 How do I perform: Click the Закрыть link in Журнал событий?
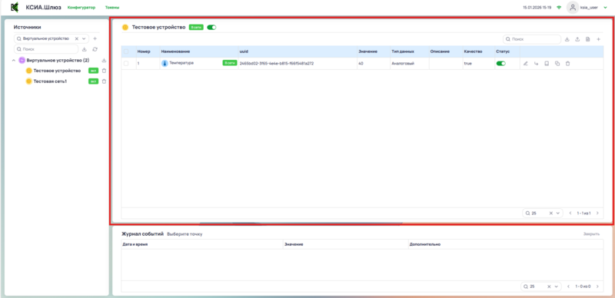[x=591, y=234]
